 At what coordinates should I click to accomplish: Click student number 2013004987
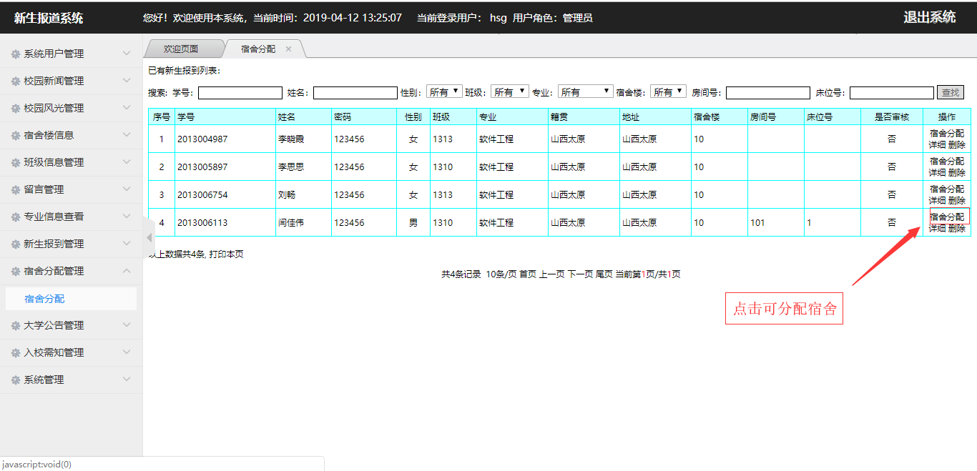tap(202, 139)
